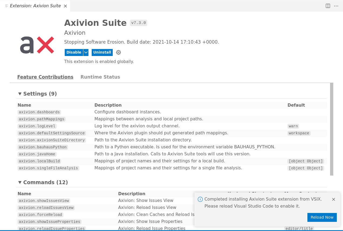Click the workspace default value
The image size is (343, 231).
click(x=299, y=133)
